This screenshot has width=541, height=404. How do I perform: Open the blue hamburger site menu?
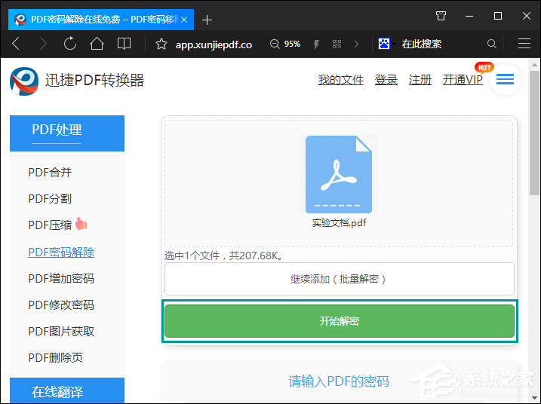point(505,79)
